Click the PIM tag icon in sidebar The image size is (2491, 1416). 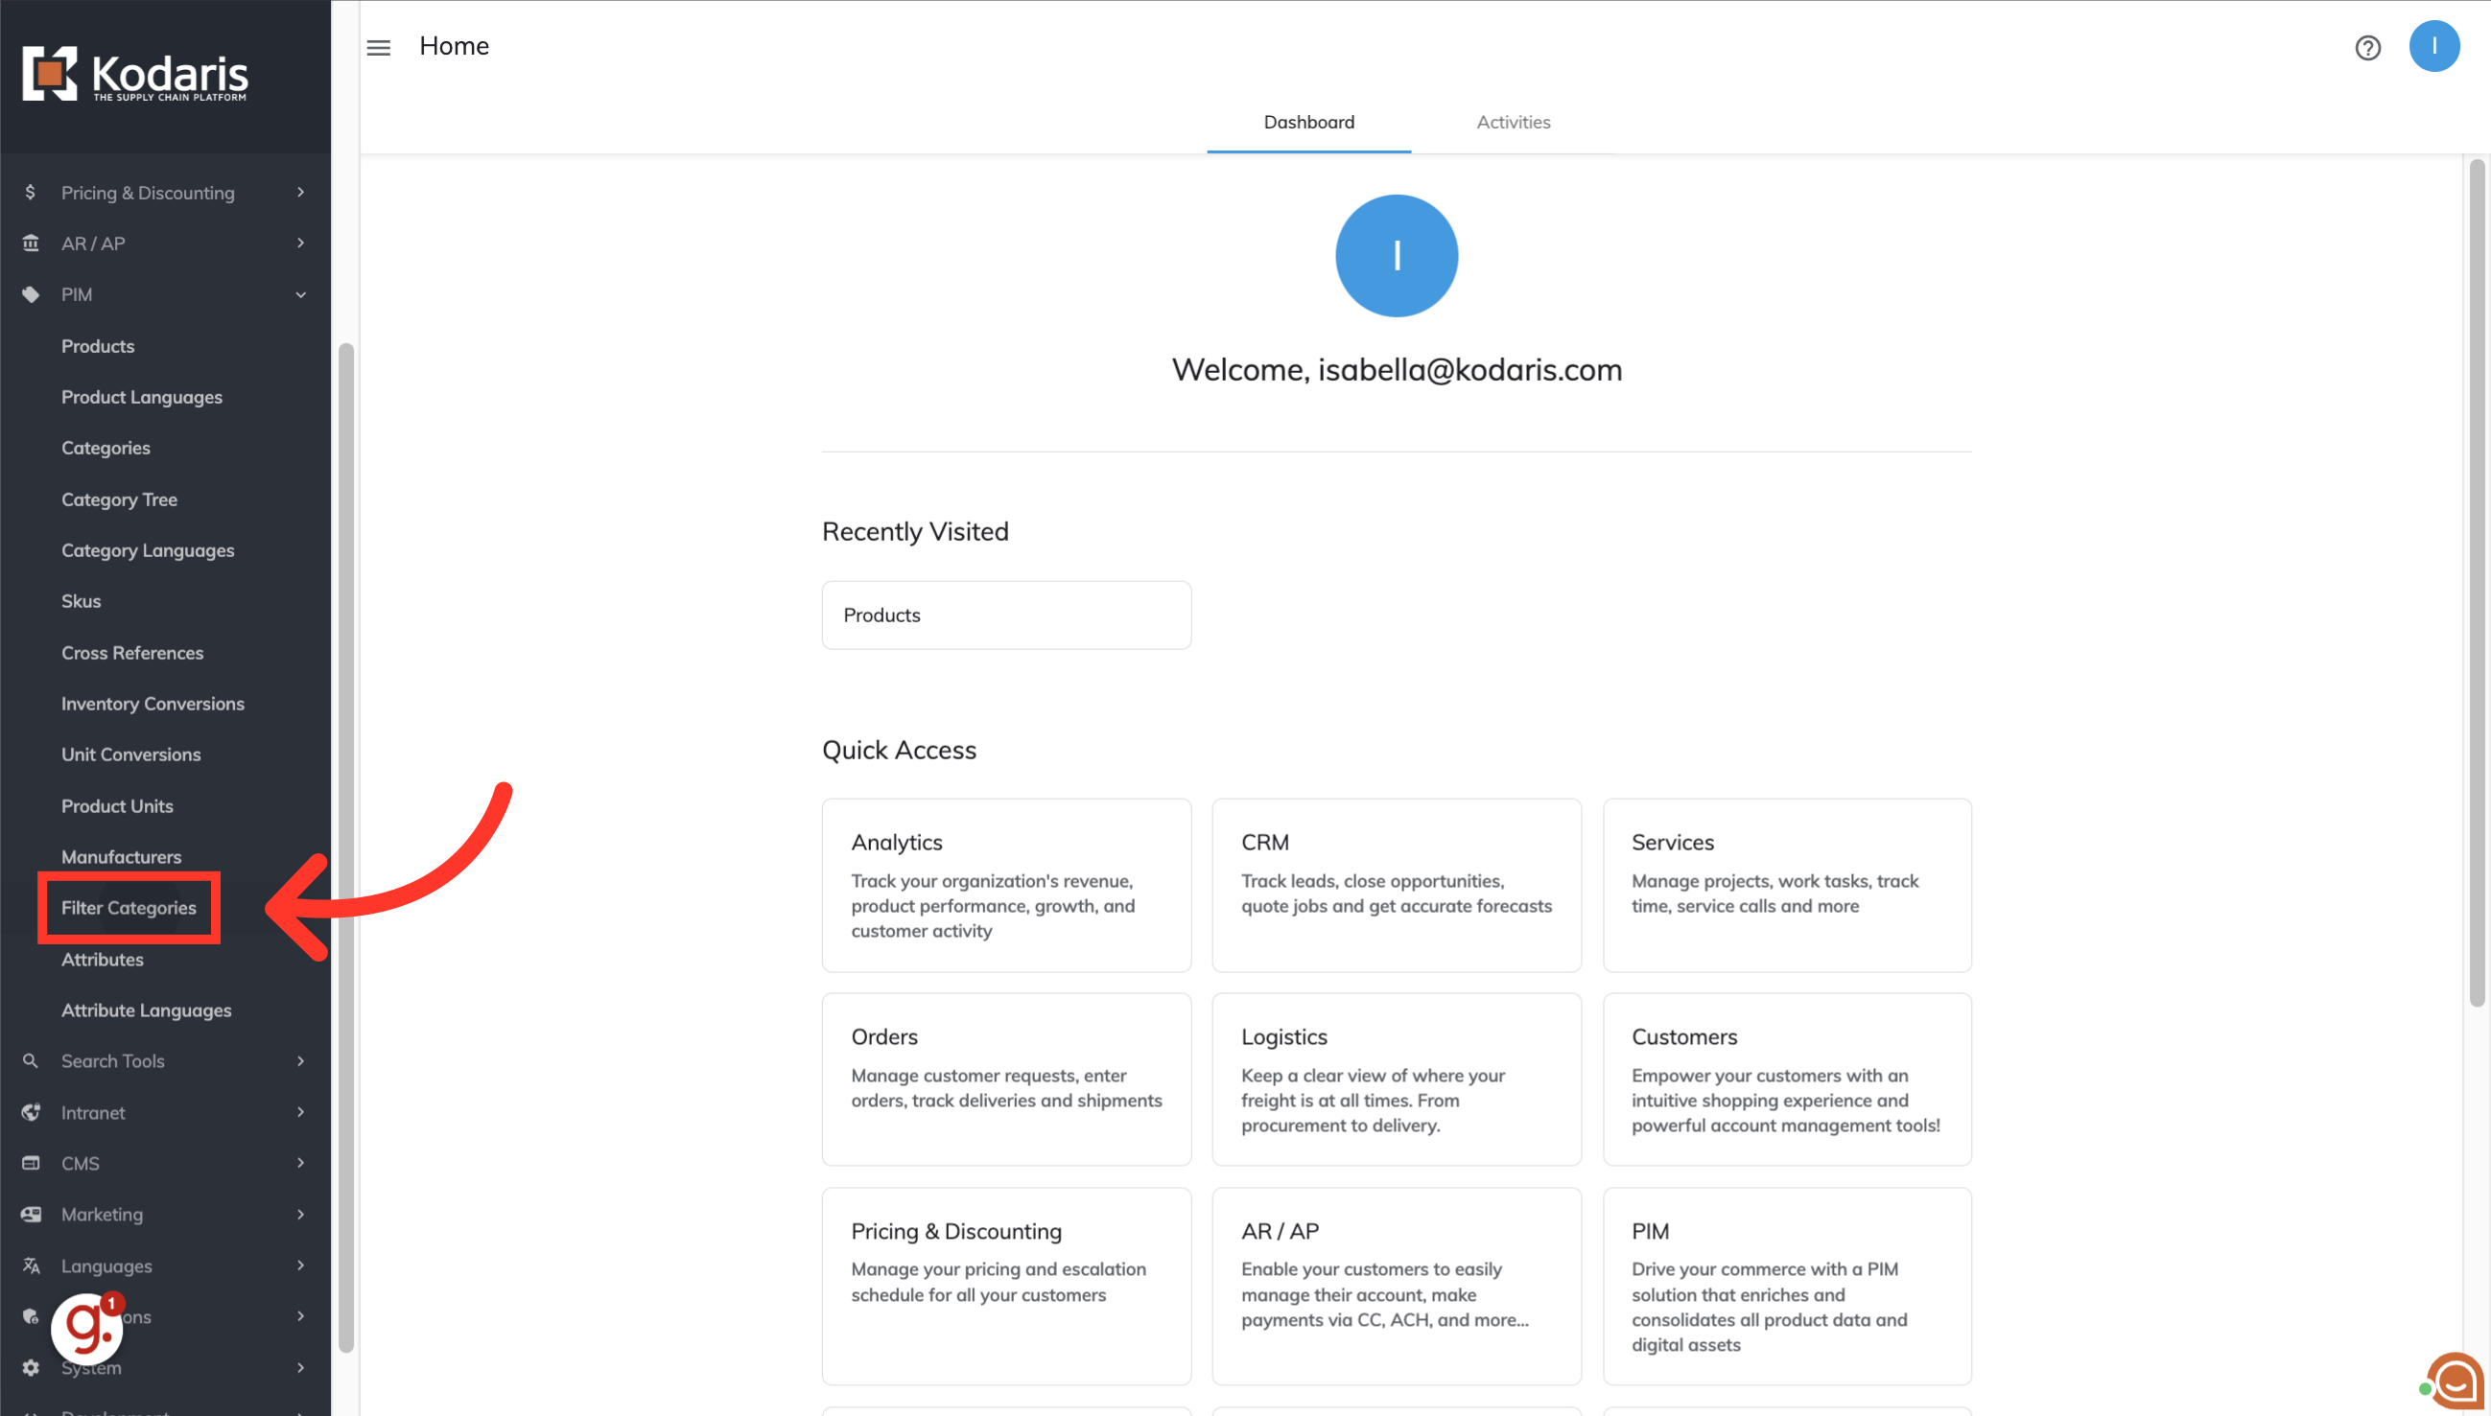(30, 294)
